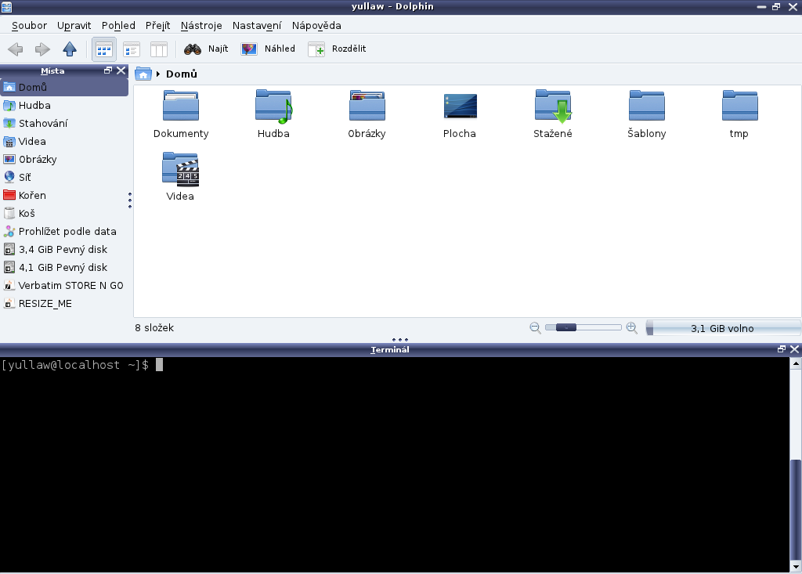Click the Domů home breadcrumb icon
Screen dimensions: 802x574
tap(143, 74)
